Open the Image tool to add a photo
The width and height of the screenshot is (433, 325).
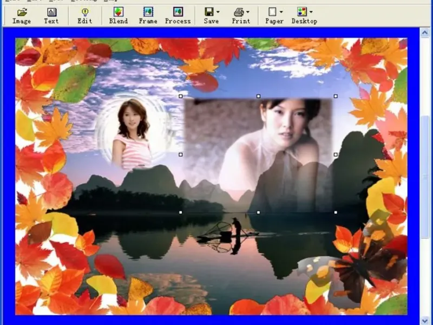point(22,16)
